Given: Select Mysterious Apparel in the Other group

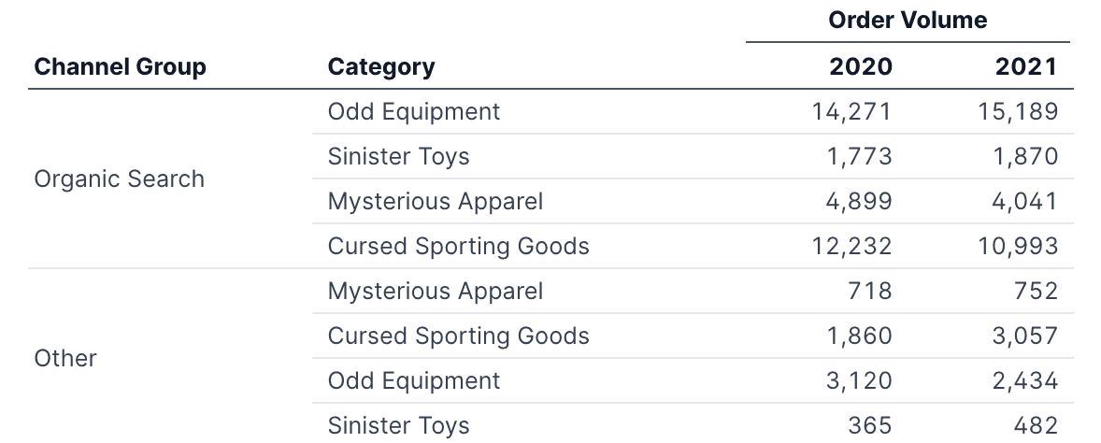Looking at the screenshot, I should pos(435,291).
